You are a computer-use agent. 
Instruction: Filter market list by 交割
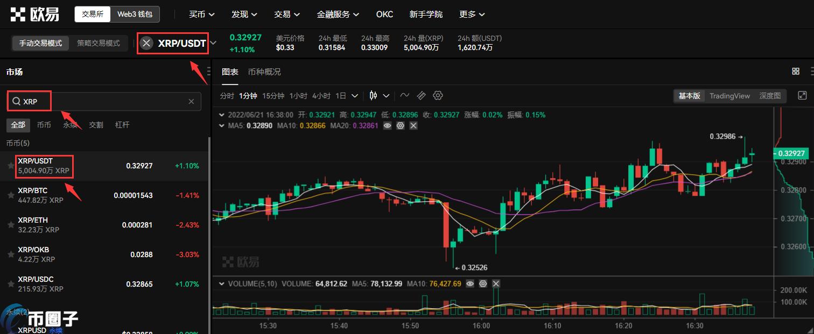[96, 125]
